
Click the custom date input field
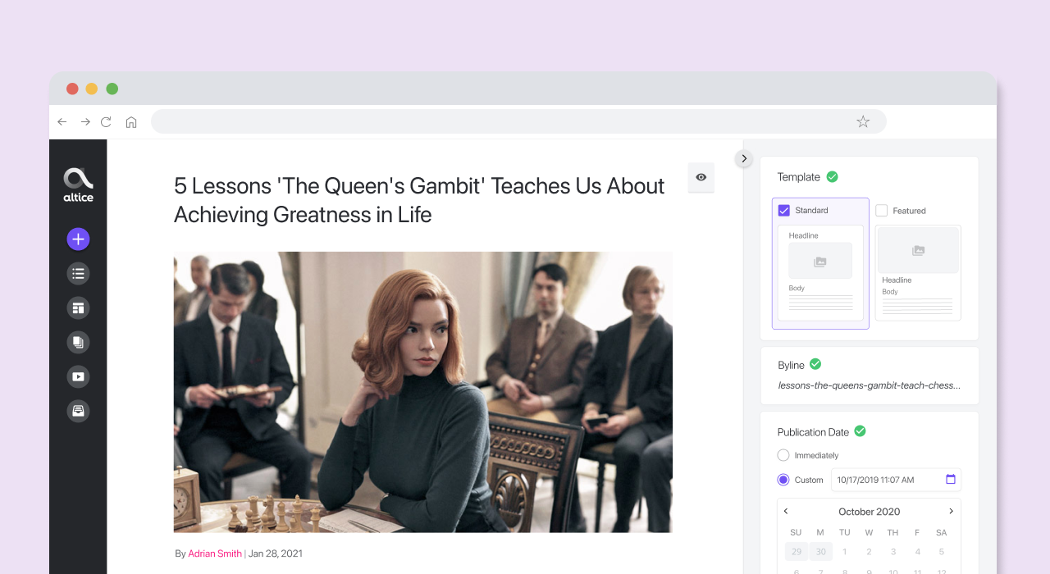(896, 480)
